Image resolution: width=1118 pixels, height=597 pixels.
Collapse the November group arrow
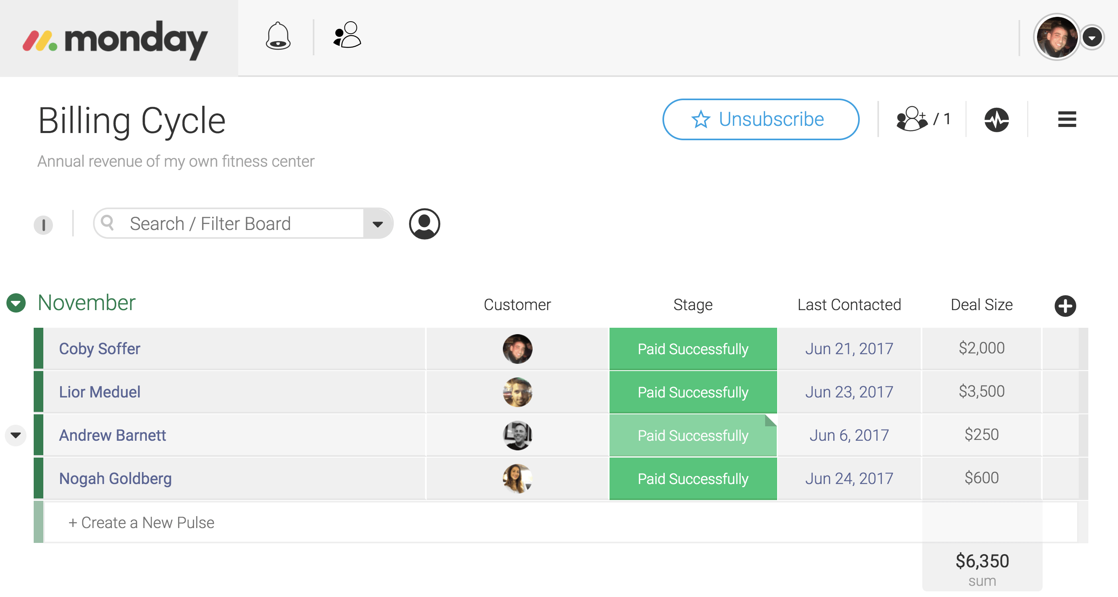click(16, 303)
